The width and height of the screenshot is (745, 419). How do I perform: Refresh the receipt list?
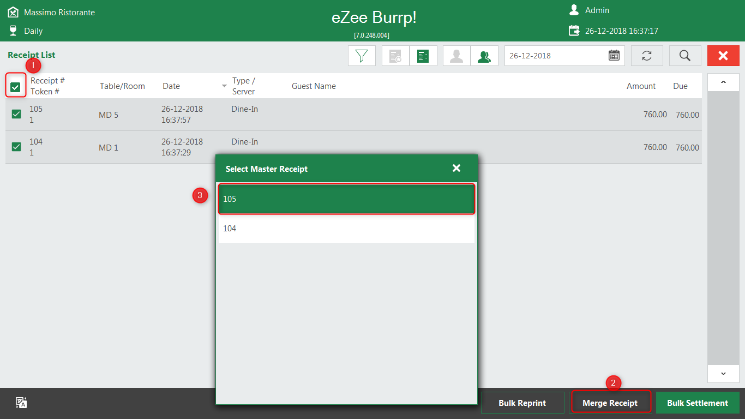[x=647, y=56]
